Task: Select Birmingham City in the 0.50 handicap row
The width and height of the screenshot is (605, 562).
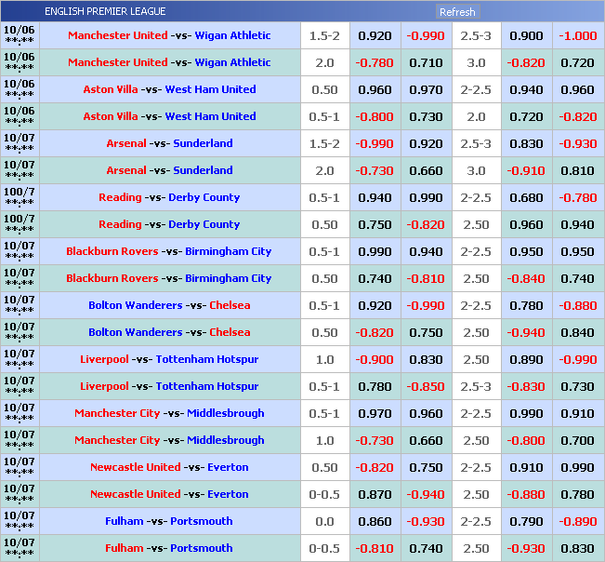Action: [x=228, y=278]
